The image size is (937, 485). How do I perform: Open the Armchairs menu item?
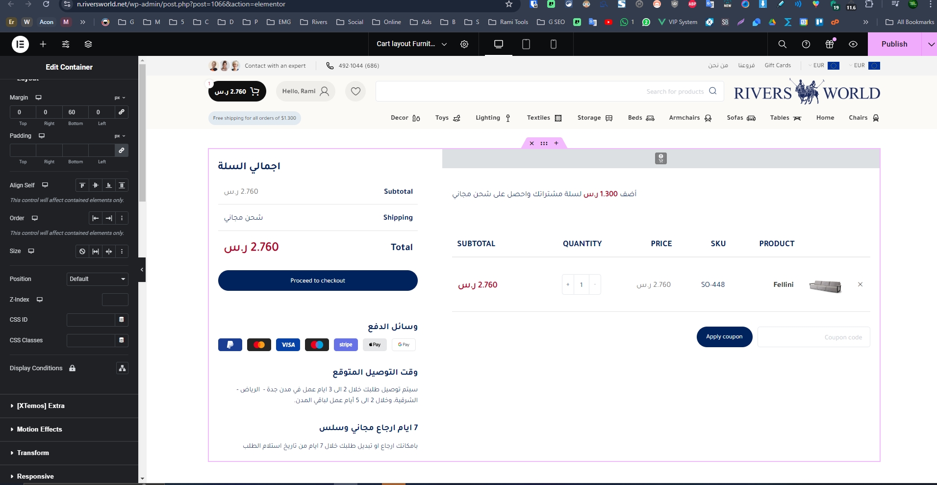coord(690,118)
